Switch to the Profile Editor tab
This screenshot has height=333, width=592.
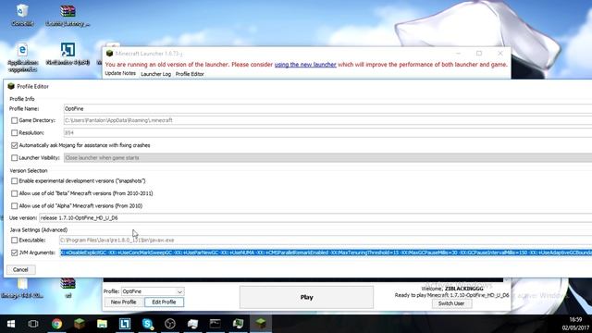190,74
